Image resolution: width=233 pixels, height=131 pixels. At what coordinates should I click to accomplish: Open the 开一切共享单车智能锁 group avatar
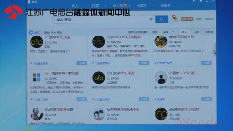pos(37,77)
